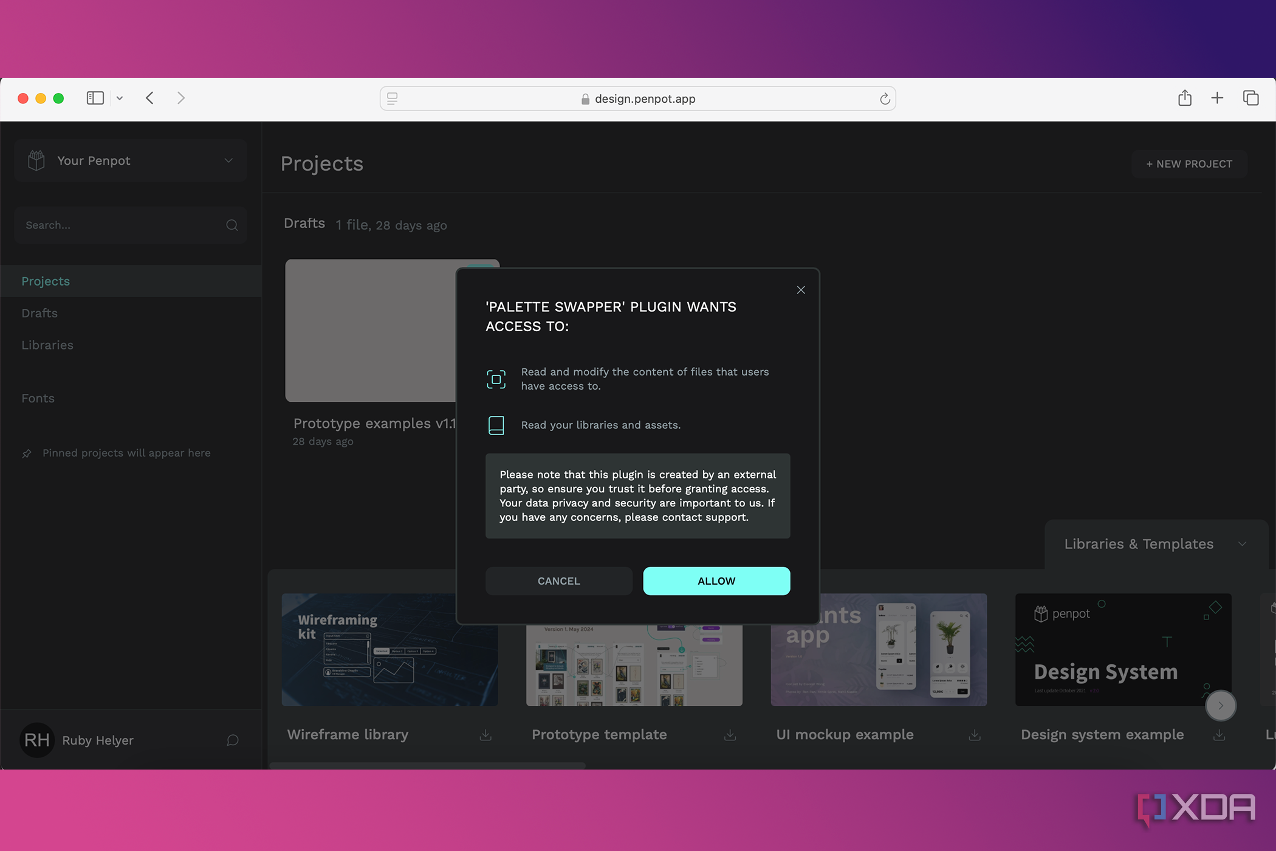The width and height of the screenshot is (1276, 851).
Task: Open the Safari share menu
Action: pyautogui.click(x=1185, y=98)
